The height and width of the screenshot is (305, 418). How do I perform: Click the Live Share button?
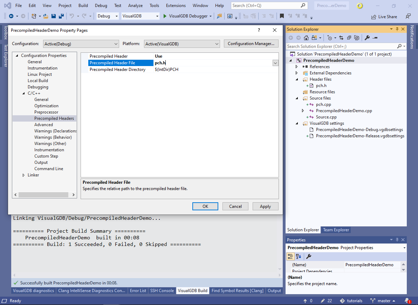[x=384, y=17]
